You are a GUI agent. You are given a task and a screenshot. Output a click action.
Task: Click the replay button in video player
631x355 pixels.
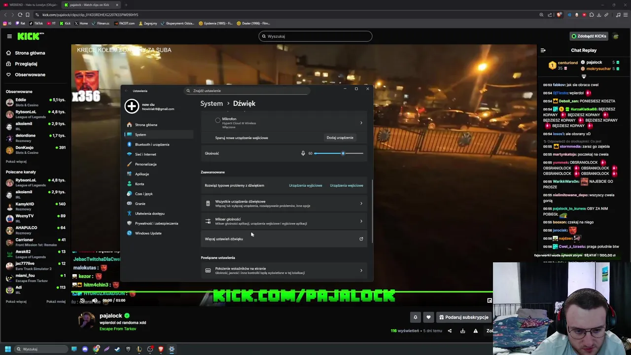tap(82, 300)
